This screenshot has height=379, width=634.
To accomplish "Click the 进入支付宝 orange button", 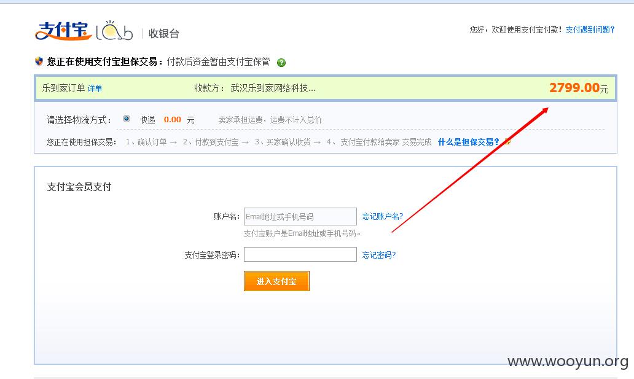I will (276, 281).
